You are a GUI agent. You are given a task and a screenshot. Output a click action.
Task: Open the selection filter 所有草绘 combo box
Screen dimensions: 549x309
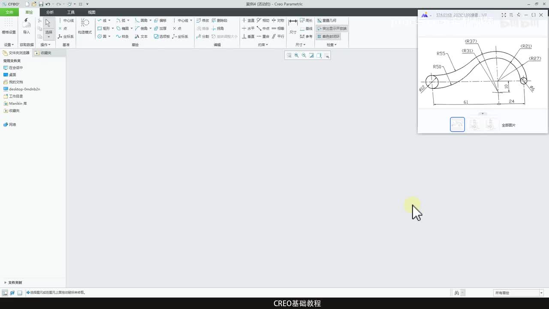pos(519,293)
